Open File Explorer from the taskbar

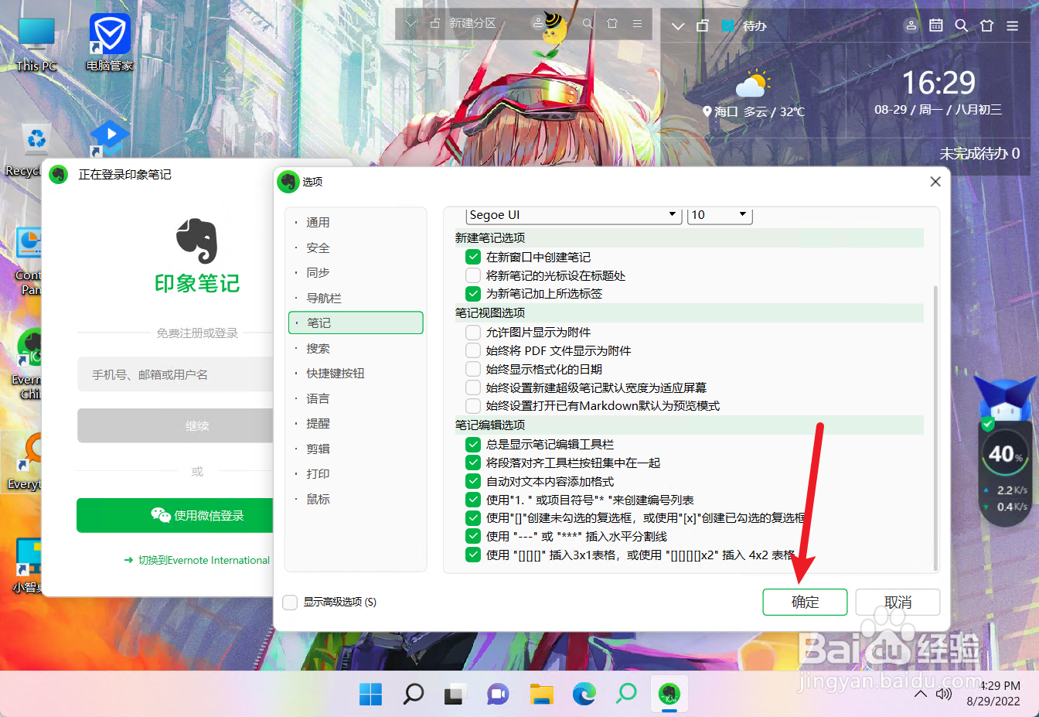tap(541, 694)
